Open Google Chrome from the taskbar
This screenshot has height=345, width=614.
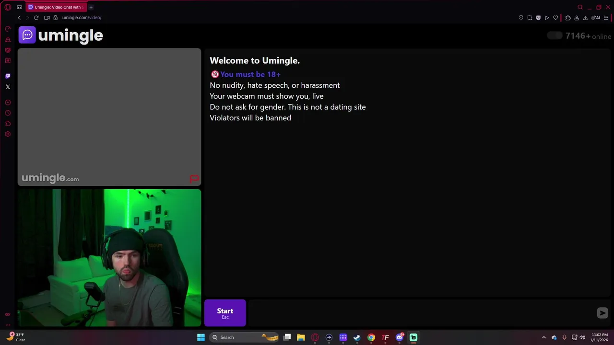pos(371,337)
